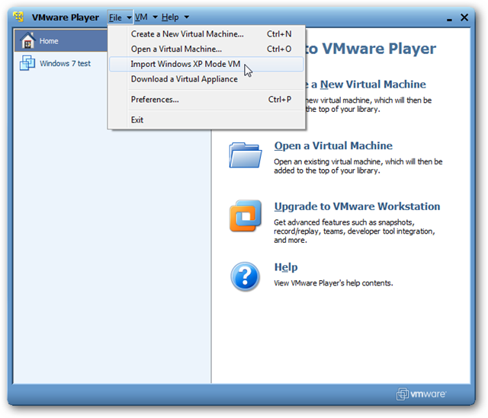Image resolution: width=488 pixels, height=418 pixels.
Task: Choose Download a Virtual Appliance
Action: (x=207, y=79)
